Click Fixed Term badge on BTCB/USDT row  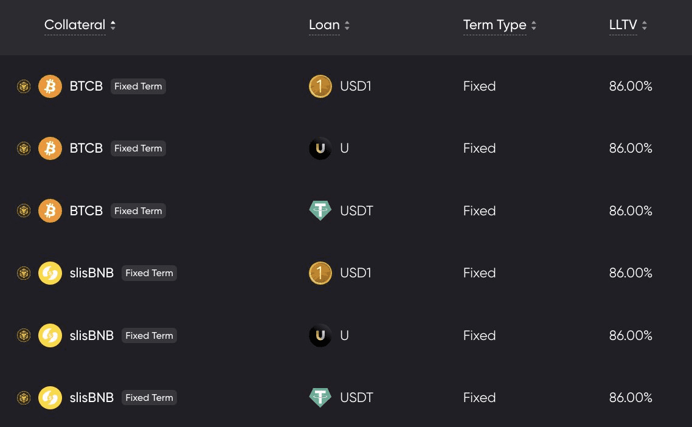138,211
